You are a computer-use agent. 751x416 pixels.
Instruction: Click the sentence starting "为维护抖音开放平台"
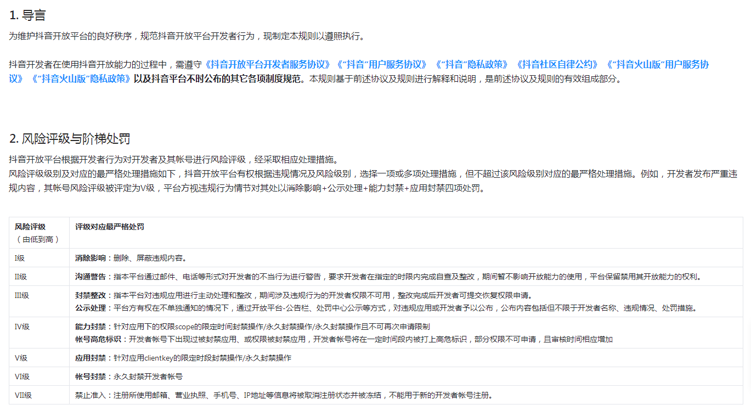point(187,36)
